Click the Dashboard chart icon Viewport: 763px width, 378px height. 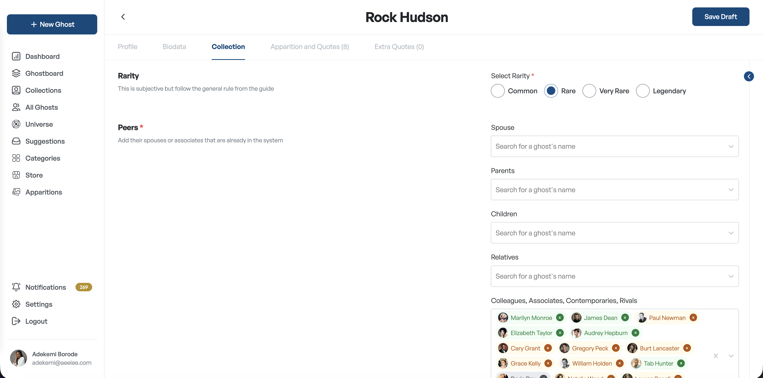[16, 56]
